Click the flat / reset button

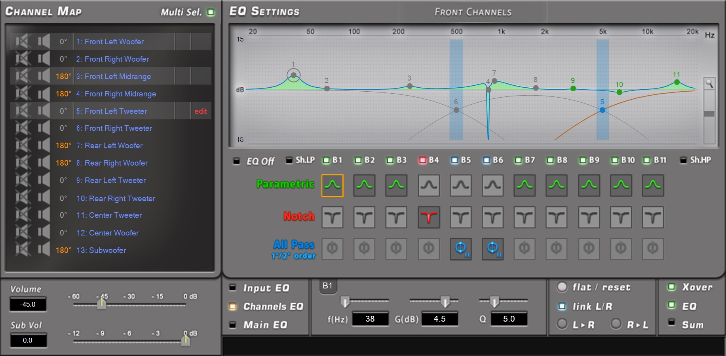[x=562, y=287]
